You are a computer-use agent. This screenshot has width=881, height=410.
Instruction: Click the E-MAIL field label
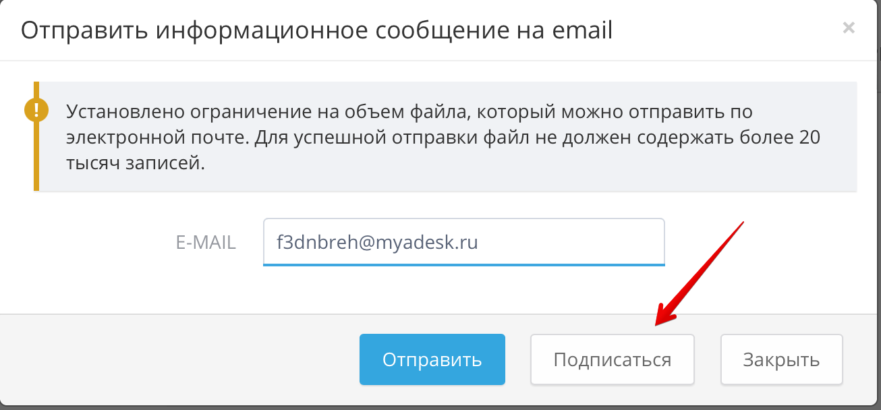(206, 243)
